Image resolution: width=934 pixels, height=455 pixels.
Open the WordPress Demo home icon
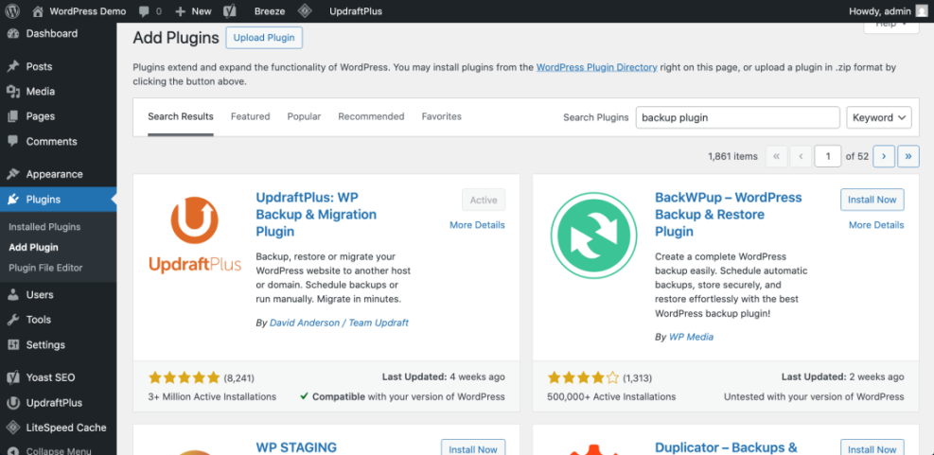pyautogui.click(x=38, y=11)
